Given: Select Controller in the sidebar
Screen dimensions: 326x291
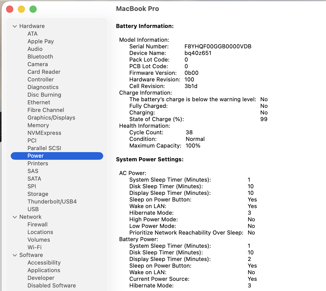Looking at the screenshot, I should pos(41,80).
